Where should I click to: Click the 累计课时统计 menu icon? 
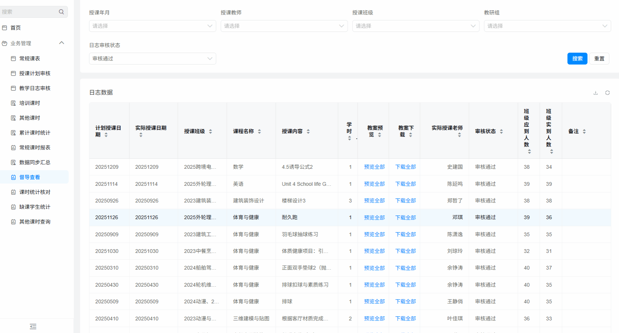[x=13, y=133]
